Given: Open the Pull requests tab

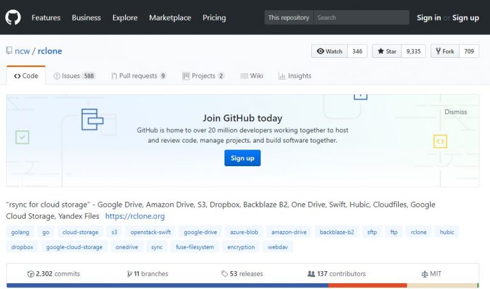Looking at the screenshot, I should coord(138,76).
